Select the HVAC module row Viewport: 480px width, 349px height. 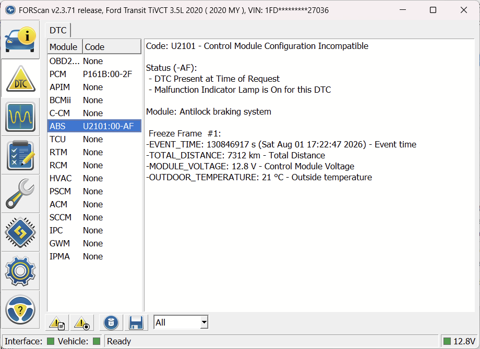(94, 179)
